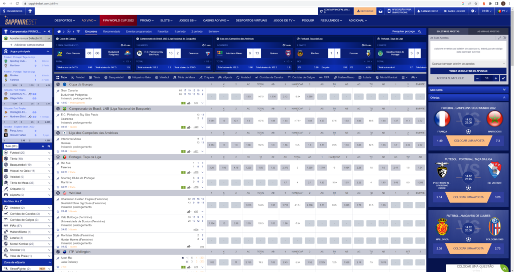Toggle the Aposta Num Clique switch

pyautogui.click(x=432, y=78)
